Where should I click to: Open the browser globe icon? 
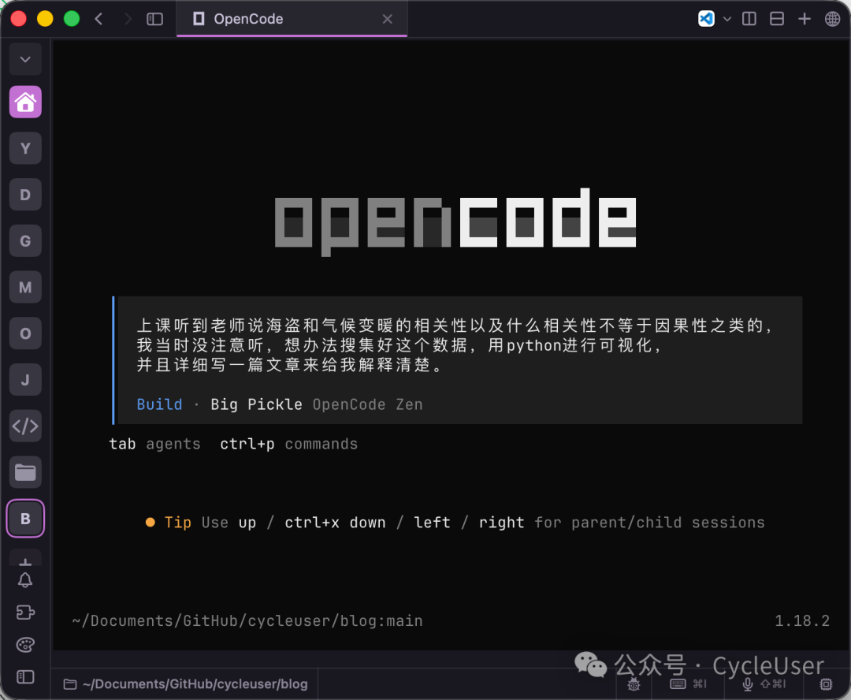coord(832,19)
